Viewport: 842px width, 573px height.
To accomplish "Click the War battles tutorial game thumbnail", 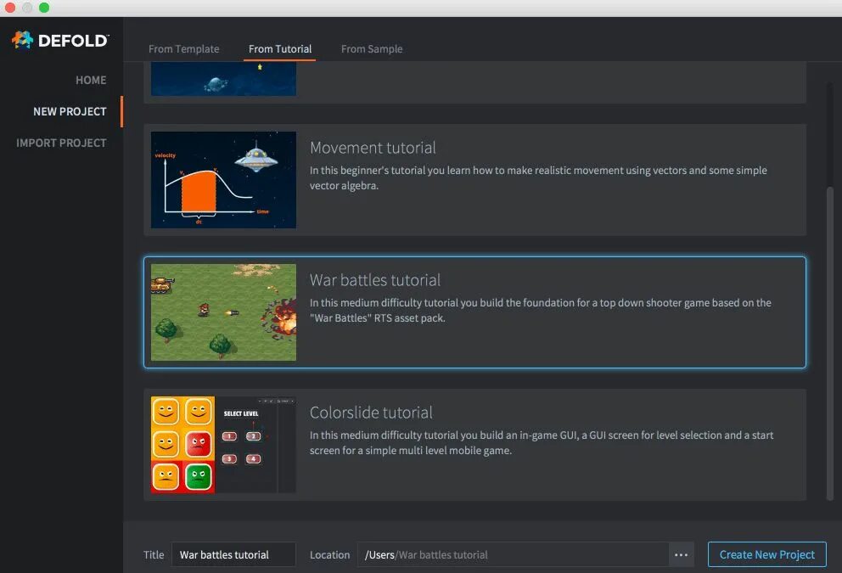I will point(223,312).
